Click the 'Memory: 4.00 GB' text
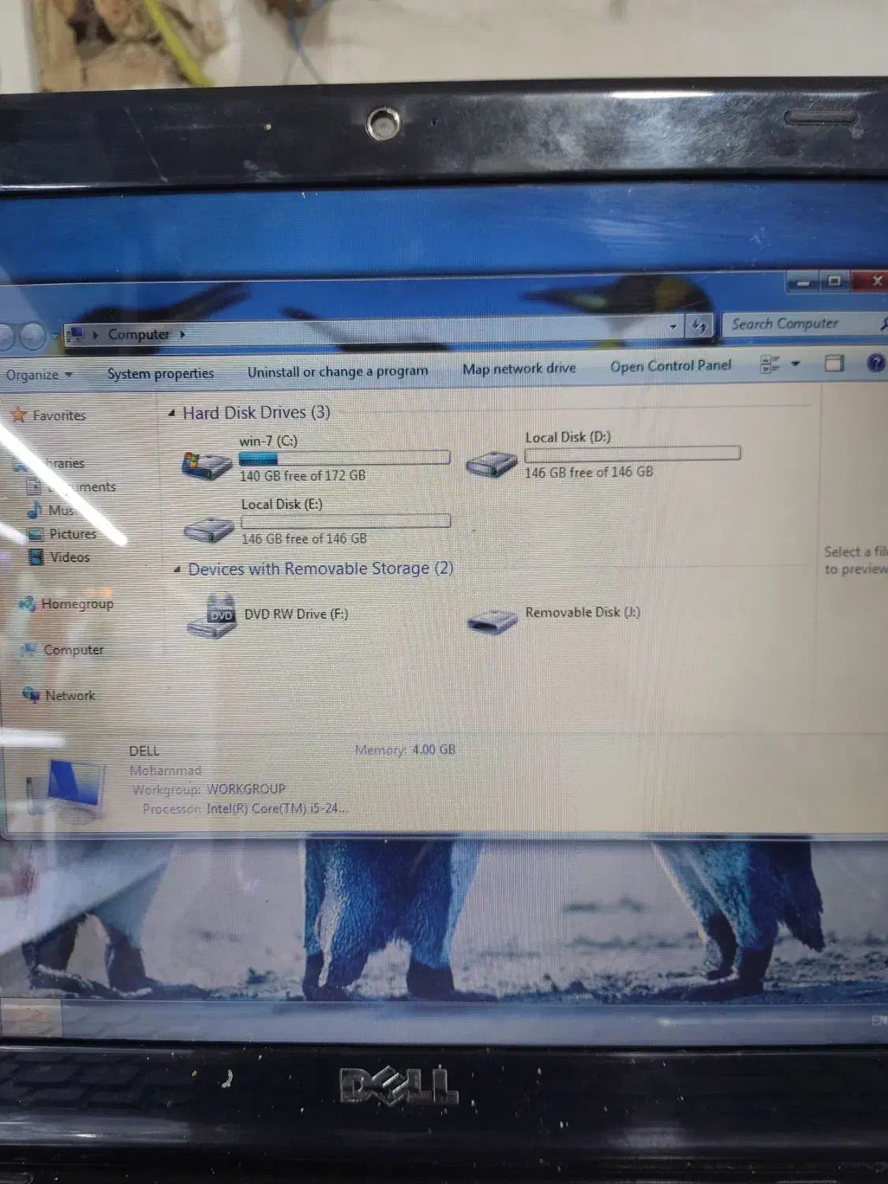 coord(405,750)
